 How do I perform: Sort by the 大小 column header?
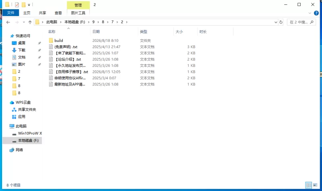coord(179,32)
